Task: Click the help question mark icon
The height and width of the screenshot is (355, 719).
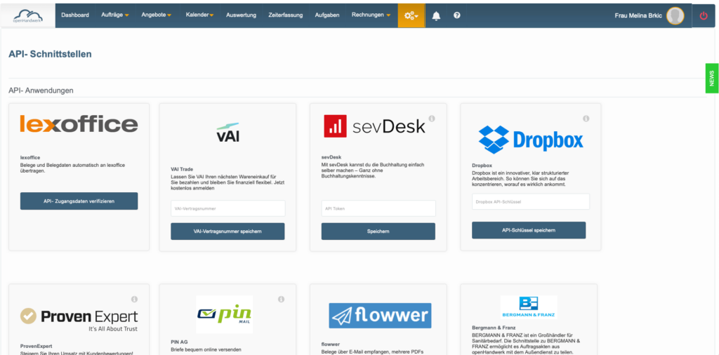Action: 457,15
